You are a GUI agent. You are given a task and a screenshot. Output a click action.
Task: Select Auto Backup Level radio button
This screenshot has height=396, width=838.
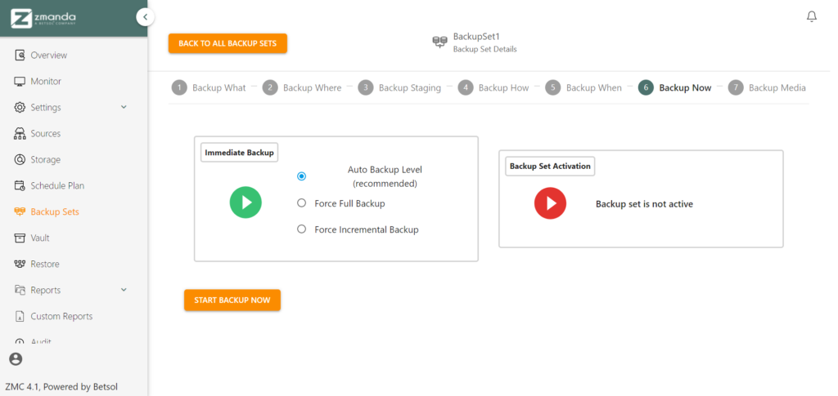[301, 176]
